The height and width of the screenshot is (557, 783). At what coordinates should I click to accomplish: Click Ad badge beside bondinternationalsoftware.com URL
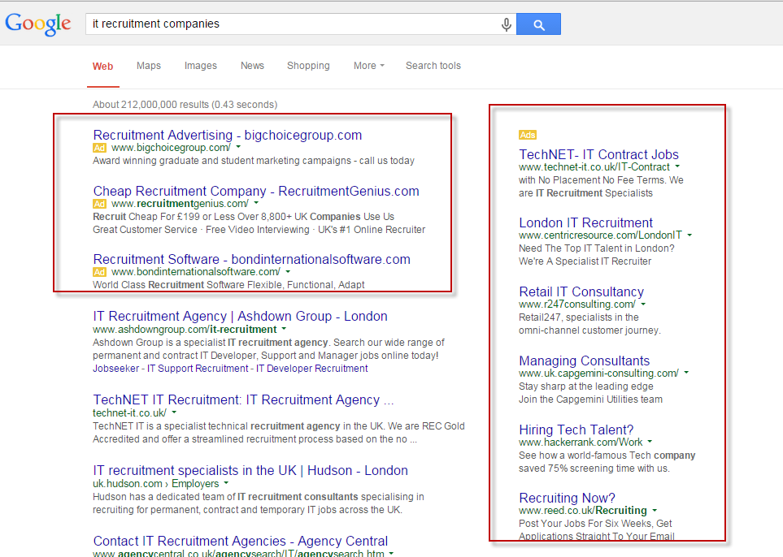click(x=99, y=272)
